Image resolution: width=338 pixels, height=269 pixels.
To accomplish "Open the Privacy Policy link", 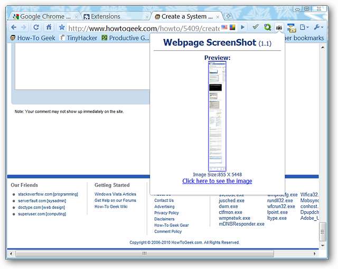I will 167,213.
